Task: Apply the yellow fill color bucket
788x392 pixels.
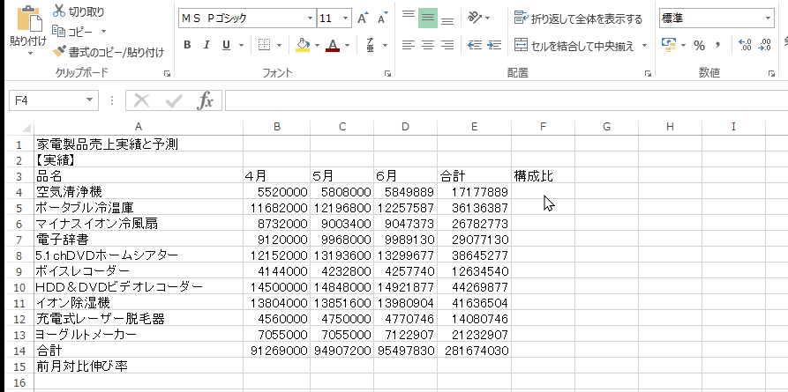Action: click(303, 45)
